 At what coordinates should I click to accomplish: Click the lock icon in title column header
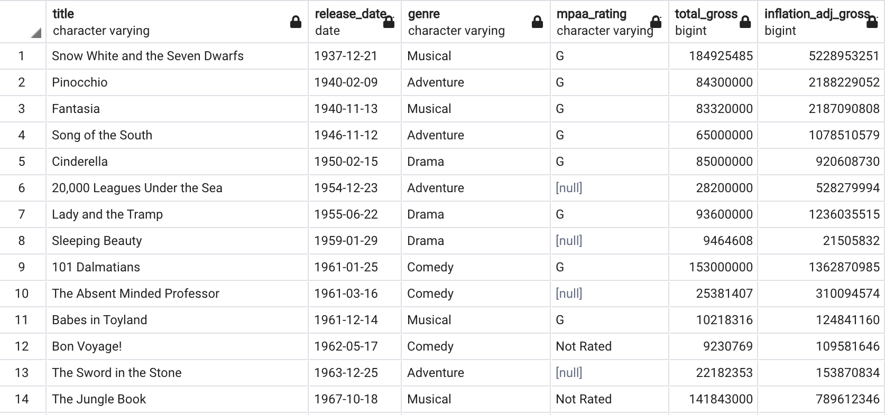[x=296, y=22]
